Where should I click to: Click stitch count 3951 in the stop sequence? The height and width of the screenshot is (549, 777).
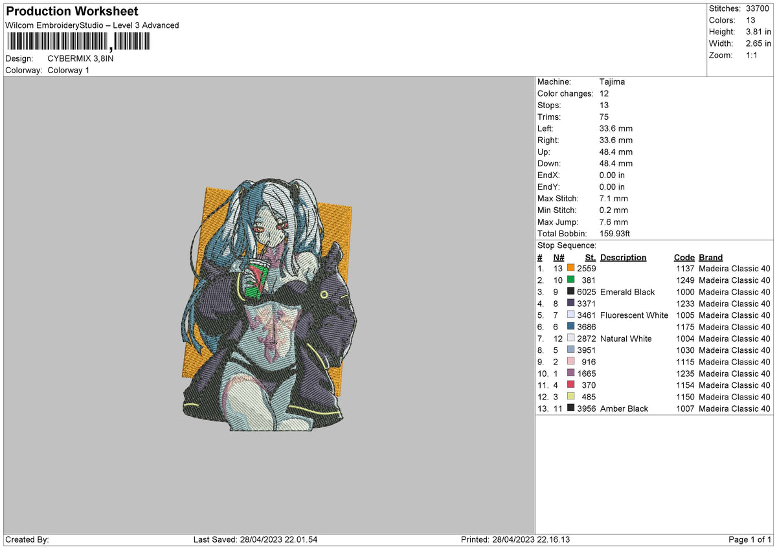(x=586, y=350)
